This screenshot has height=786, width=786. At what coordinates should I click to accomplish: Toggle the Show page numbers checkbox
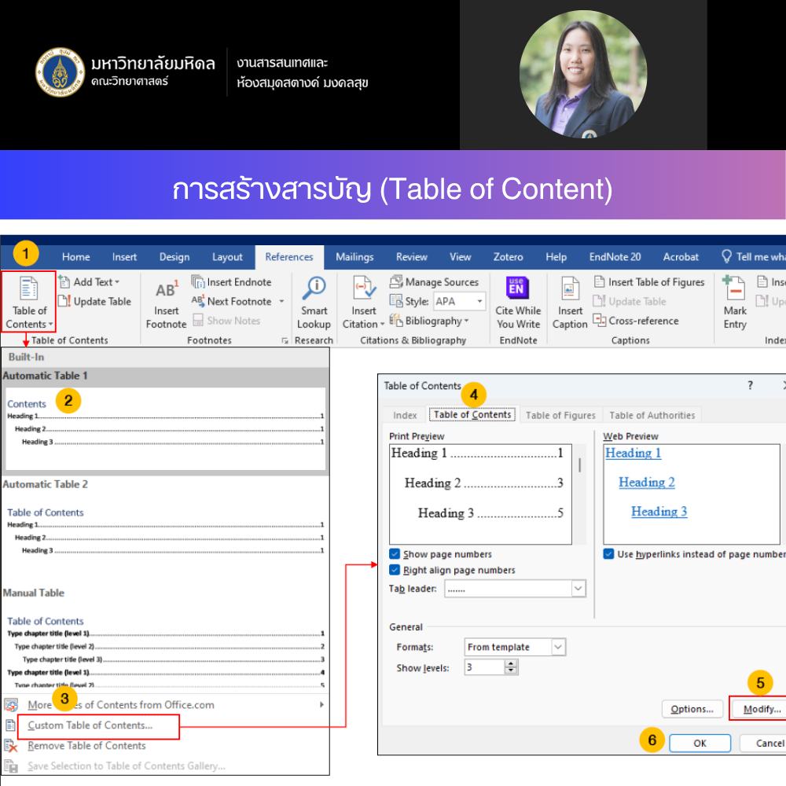pyautogui.click(x=395, y=554)
